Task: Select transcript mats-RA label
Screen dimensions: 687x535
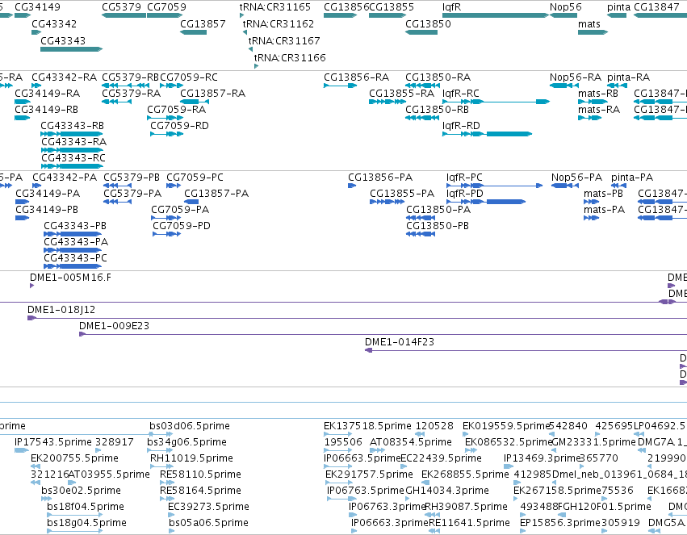Action: click(x=599, y=110)
